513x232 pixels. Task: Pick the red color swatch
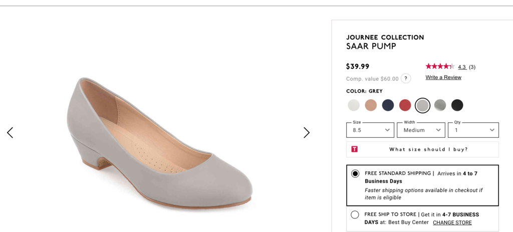405,105
